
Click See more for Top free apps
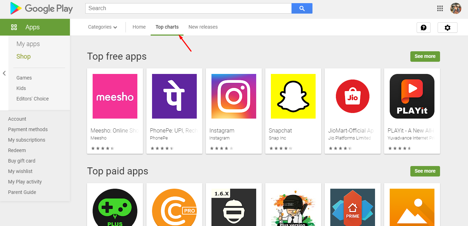tap(425, 56)
